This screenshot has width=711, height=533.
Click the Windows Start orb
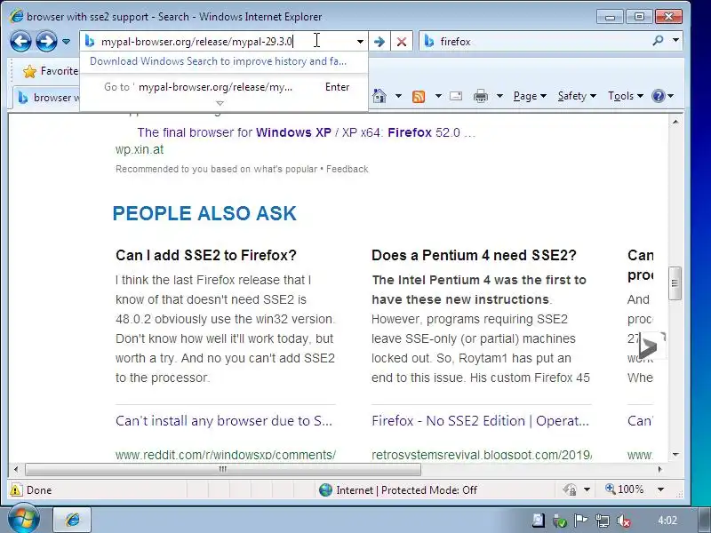click(x=23, y=520)
